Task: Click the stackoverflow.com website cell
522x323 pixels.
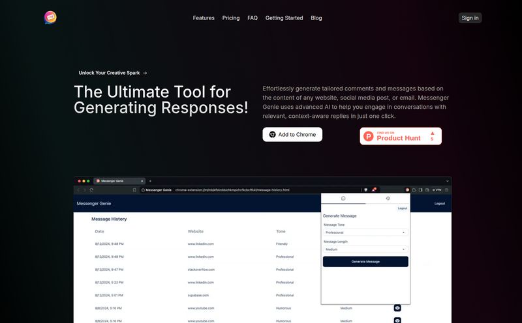Action: pos(201,270)
